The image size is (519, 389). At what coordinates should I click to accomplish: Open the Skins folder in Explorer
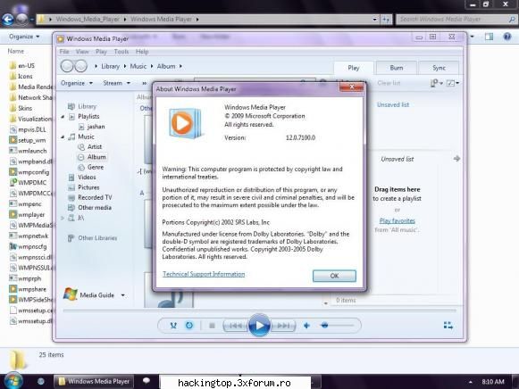coord(25,108)
